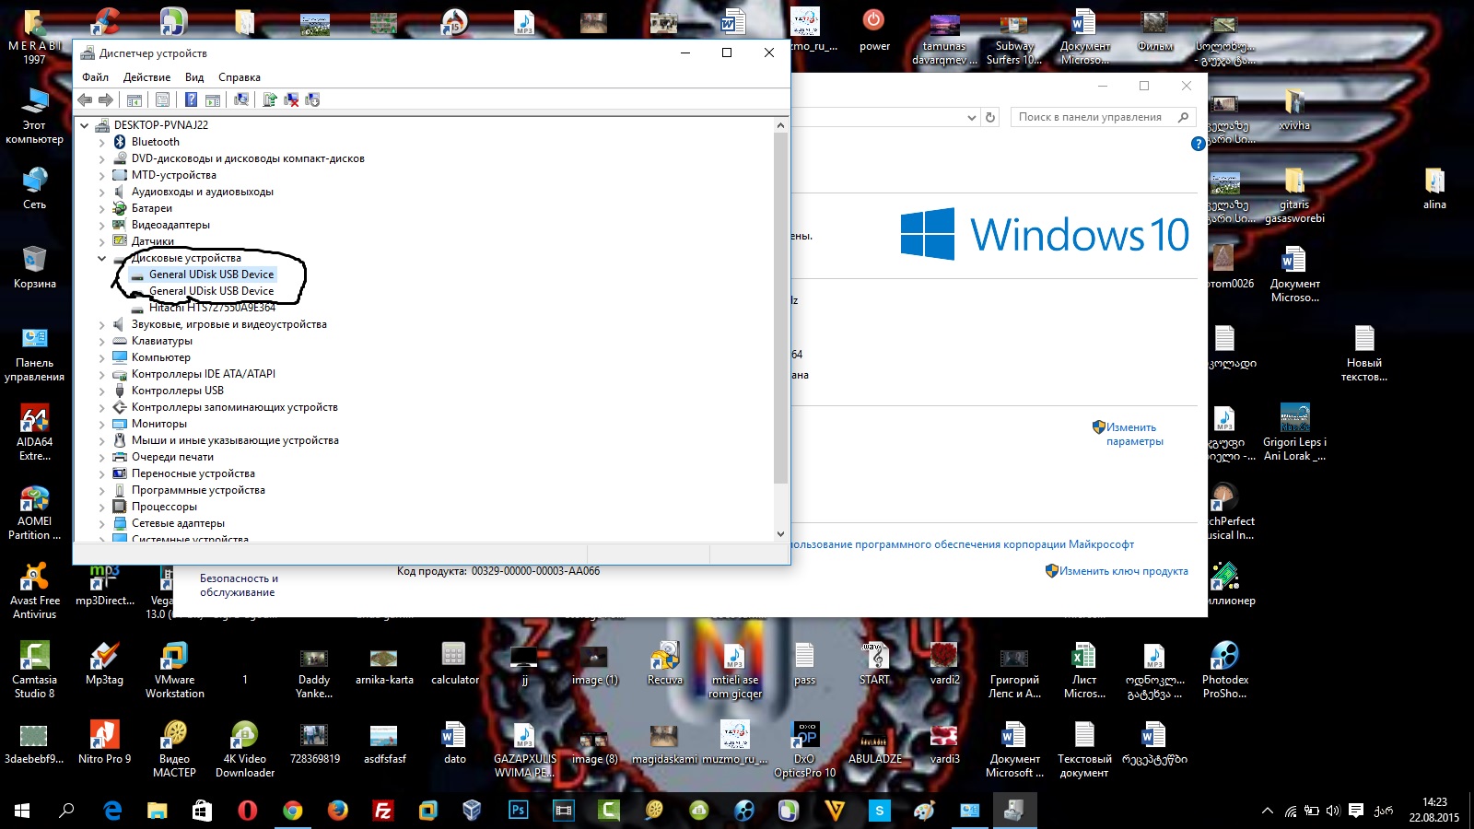Viewport: 1474px width, 829px height.
Task: Open the Вид menu
Action: pyautogui.click(x=194, y=77)
